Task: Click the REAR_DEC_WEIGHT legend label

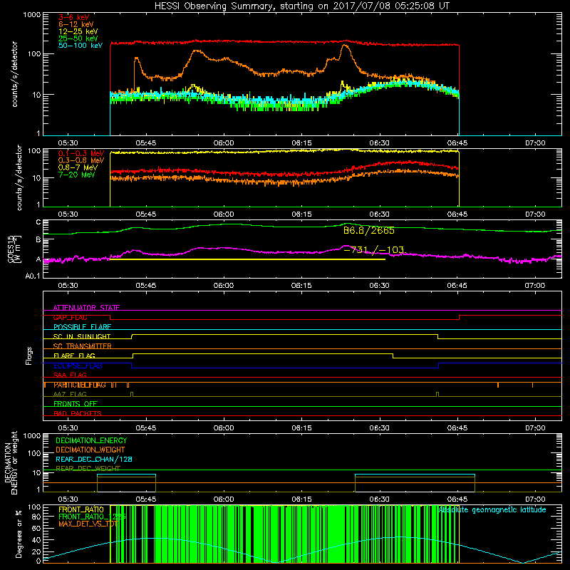Action: click(x=88, y=468)
